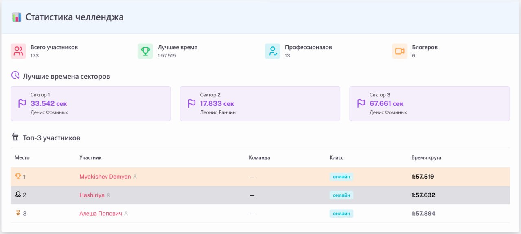Click the Участник column header
Screen dimensions: 521x234
click(90, 157)
